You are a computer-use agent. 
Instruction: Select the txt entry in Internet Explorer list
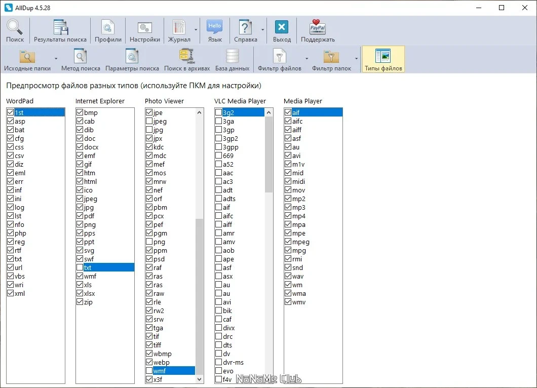[x=105, y=267]
